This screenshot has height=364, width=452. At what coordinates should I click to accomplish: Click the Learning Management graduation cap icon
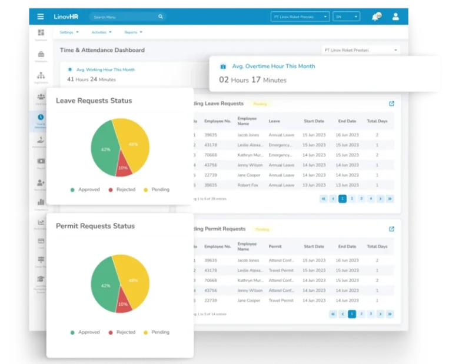pyautogui.click(x=41, y=280)
